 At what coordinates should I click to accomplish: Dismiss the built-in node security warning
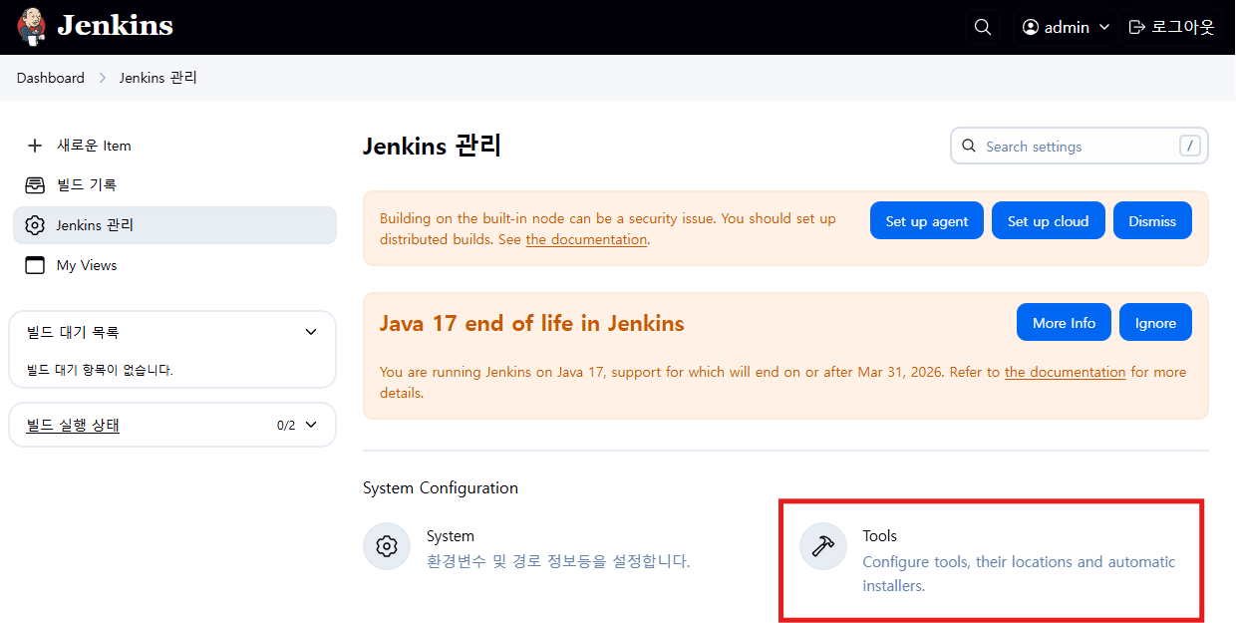point(1152,221)
